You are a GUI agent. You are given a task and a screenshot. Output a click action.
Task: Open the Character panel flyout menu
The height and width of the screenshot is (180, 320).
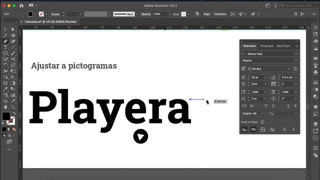(x=297, y=46)
